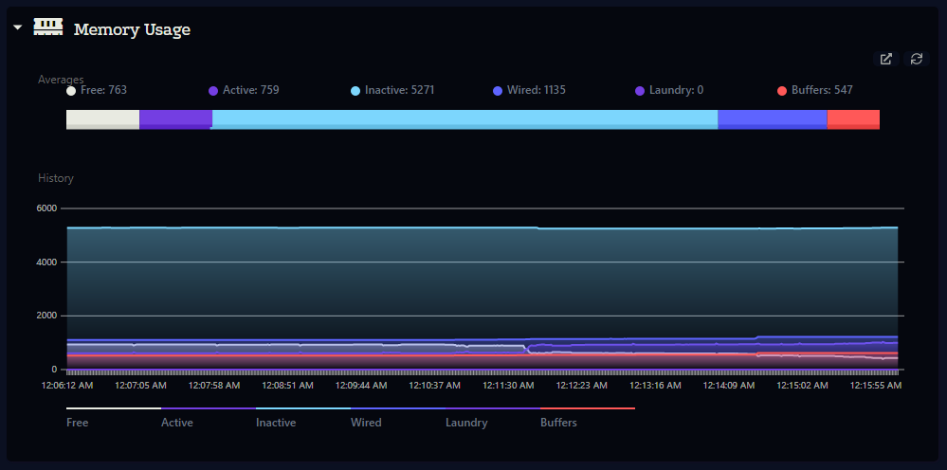Viewport: 947px width, 470px height.
Task: Click the blue Wired dot in Averages
Action: (498, 91)
